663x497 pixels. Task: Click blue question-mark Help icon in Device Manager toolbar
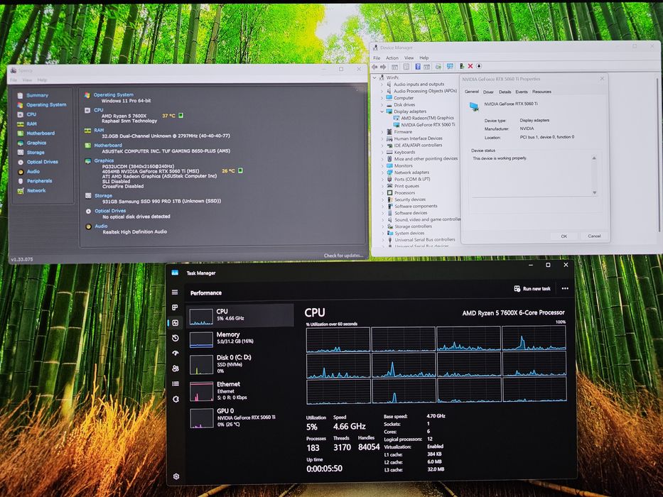click(418, 67)
